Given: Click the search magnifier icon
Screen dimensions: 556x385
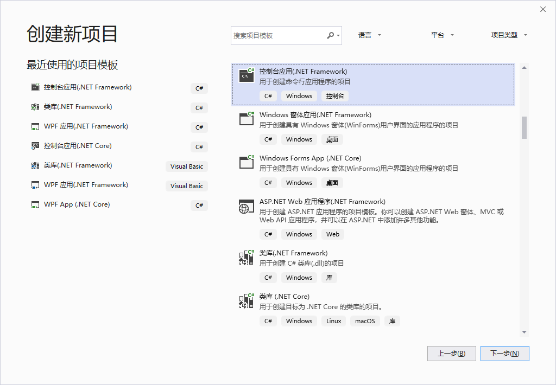Looking at the screenshot, I should [x=331, y=35].
